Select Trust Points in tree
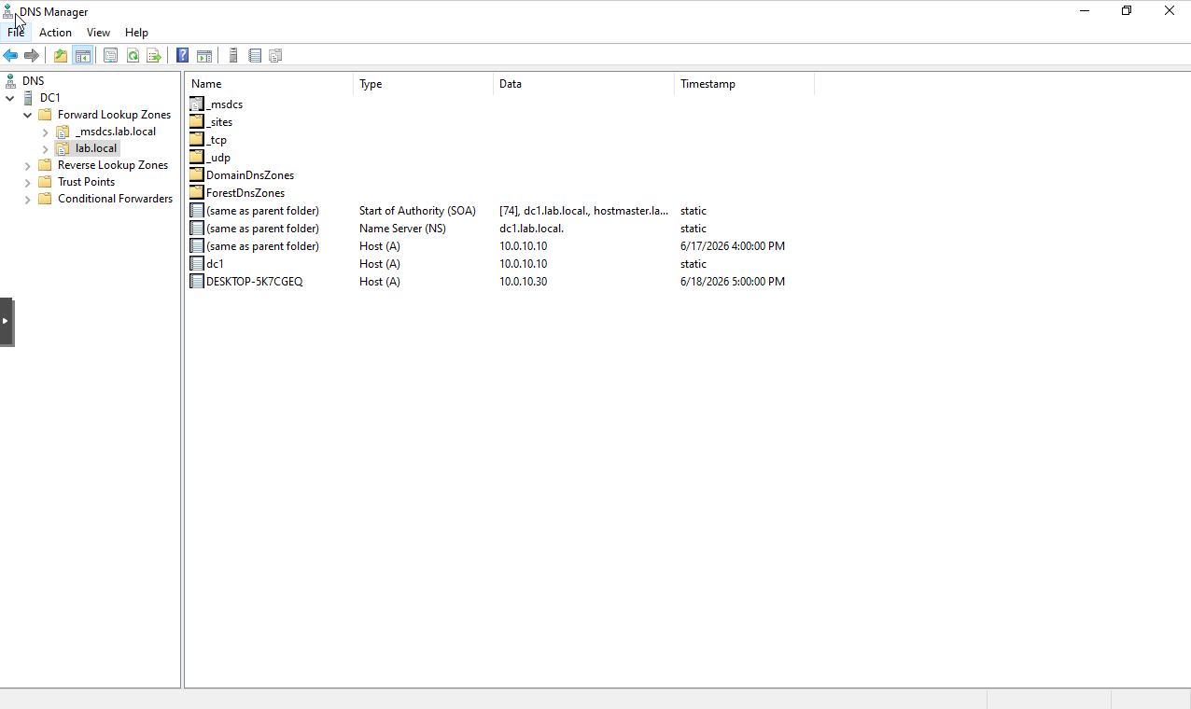1191x709 pixels. click(x=86, y=182)
